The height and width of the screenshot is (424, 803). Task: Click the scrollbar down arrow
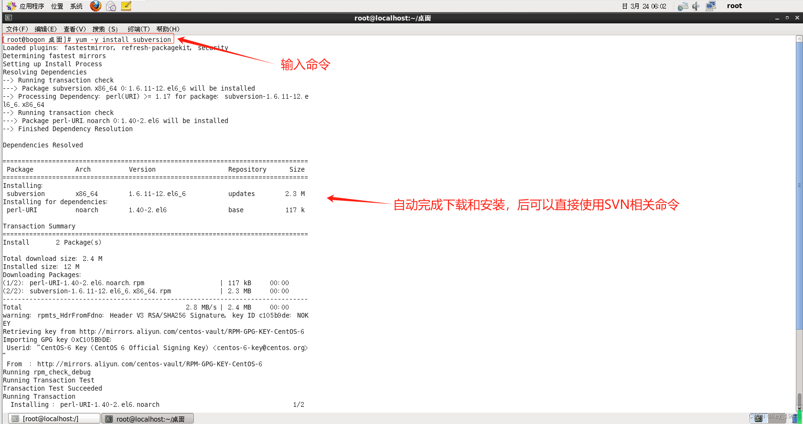(x=799, y=408)
